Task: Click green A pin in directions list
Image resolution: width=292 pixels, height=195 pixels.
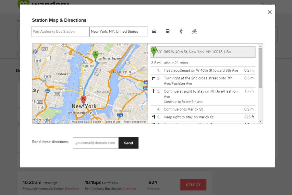Action: coord(154,52)
